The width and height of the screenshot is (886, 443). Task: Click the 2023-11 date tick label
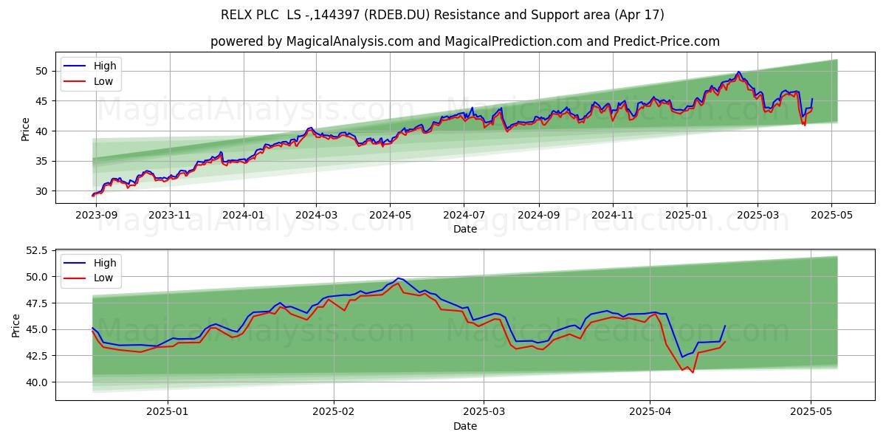[170, 215]
